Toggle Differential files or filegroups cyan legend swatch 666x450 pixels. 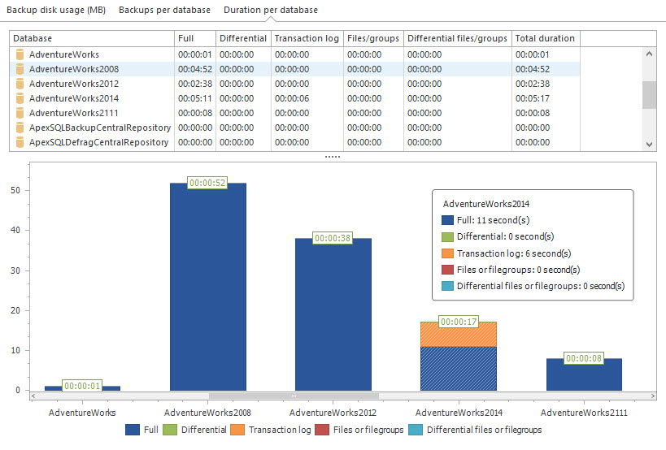416,430
